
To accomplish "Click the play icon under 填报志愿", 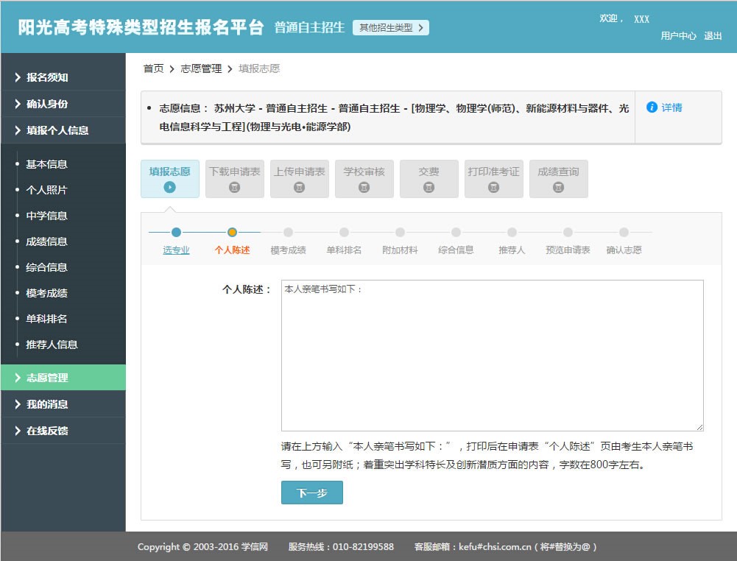I will [x=170, y=188].
